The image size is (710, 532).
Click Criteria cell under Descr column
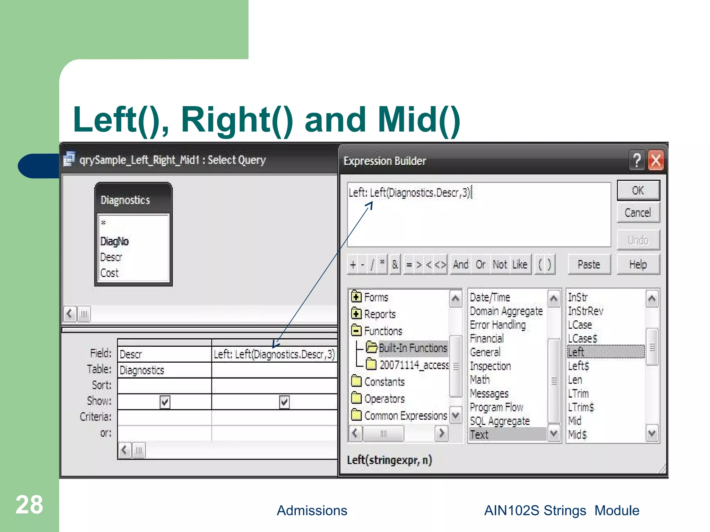pos(165,417)
